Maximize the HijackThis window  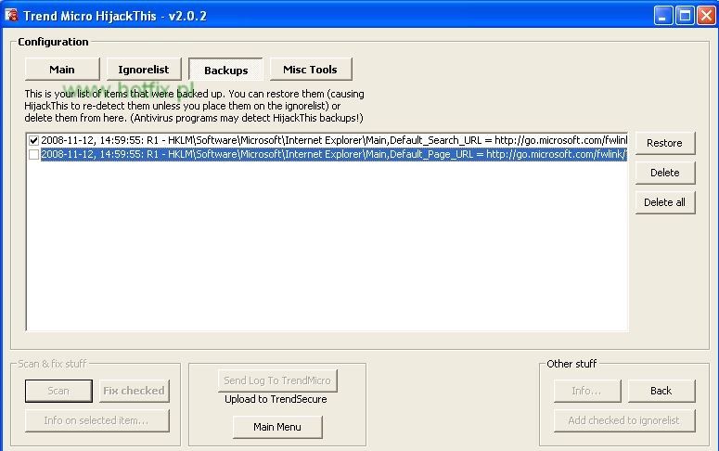point(684,16)
